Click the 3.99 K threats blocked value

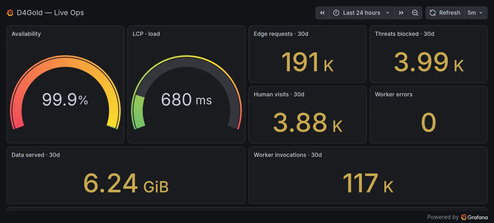(x=428, y=62)
